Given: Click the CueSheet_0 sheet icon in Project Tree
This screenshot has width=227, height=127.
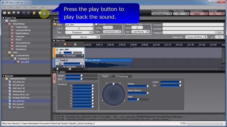Looking at the screenshot, I should (15, 59).
